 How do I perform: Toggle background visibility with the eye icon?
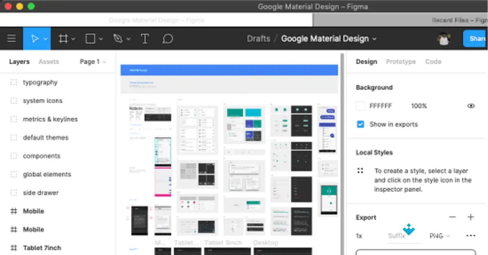click(471, 106)
